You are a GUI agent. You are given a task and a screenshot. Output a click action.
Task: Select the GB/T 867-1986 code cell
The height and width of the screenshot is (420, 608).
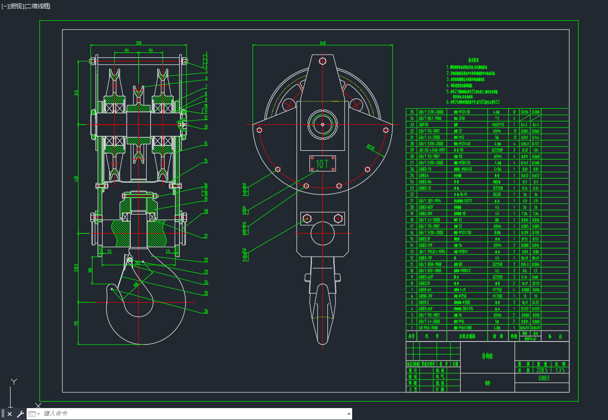coord(430,118)
